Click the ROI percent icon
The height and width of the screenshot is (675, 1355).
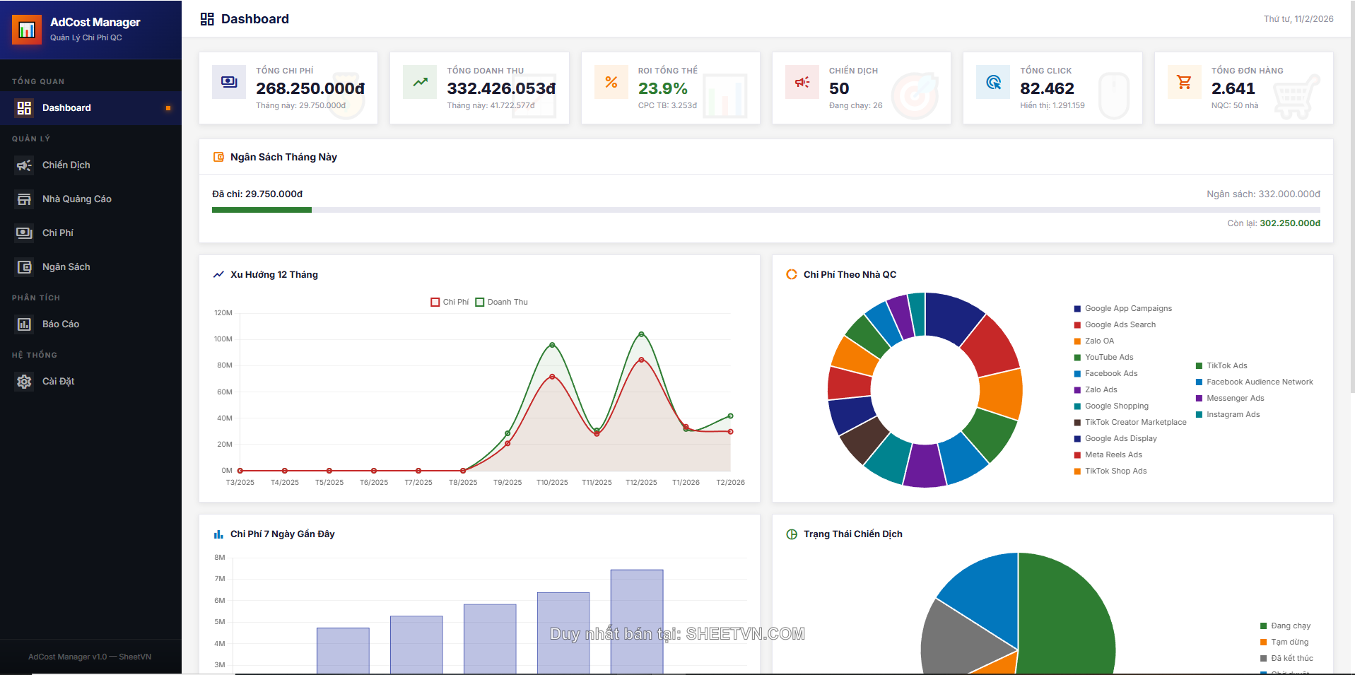[x=611, y=82]
